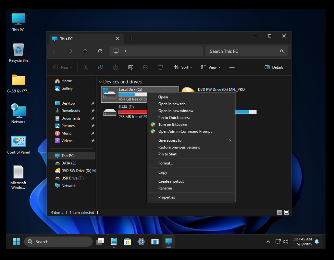Close the This PC tab
334x260 pixels.
118,39
